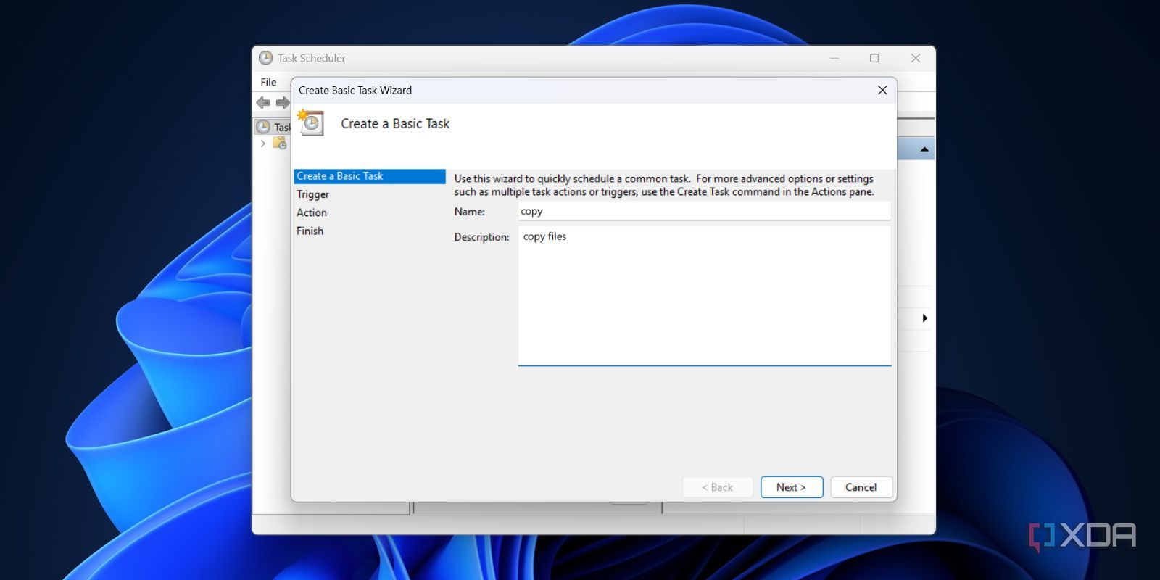1160x580 pixels.
Task: Select the Trigger step in the wizard sidebar
Action: point(312,194)
